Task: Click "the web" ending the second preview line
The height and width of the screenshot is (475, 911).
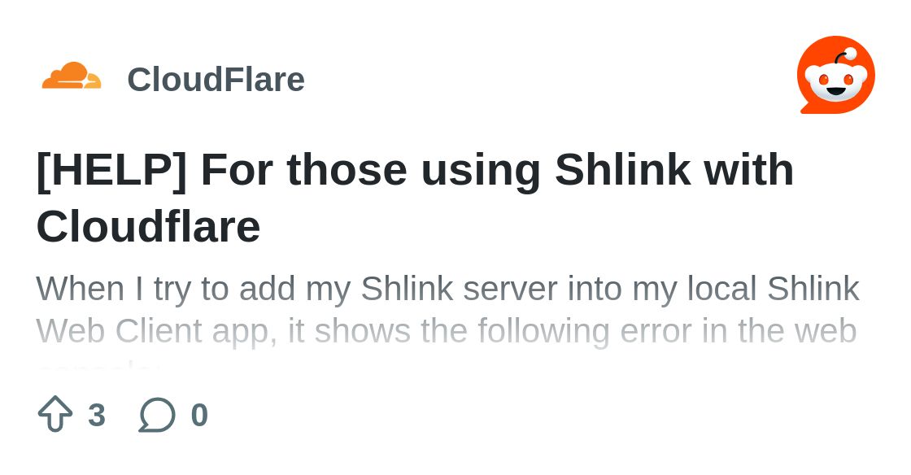Action: (x=797, y=331)
